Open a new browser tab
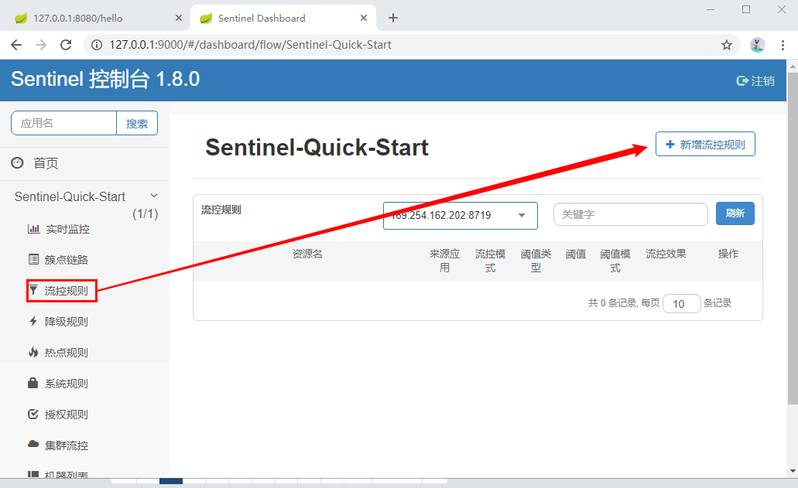Image resolution: width=798 pixels, height=488 pixels. tap(393, 18)
